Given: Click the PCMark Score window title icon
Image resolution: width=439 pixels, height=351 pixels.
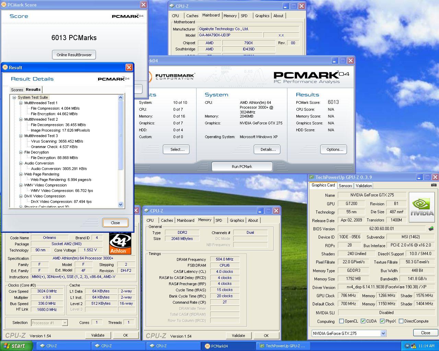Looking at the screenshot, I should (x=4, y=5).
